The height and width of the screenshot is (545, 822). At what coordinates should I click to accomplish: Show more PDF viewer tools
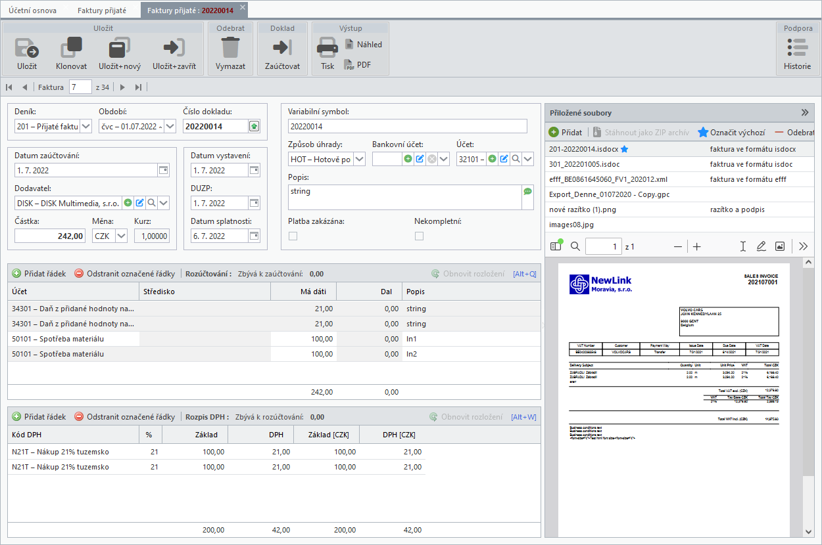[803, 246]
